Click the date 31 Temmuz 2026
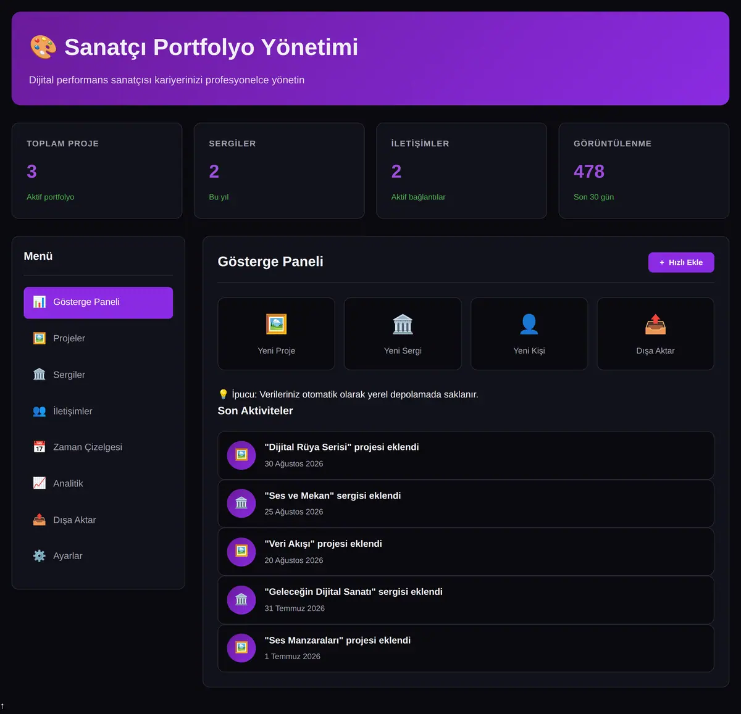 tap(295, 608)
